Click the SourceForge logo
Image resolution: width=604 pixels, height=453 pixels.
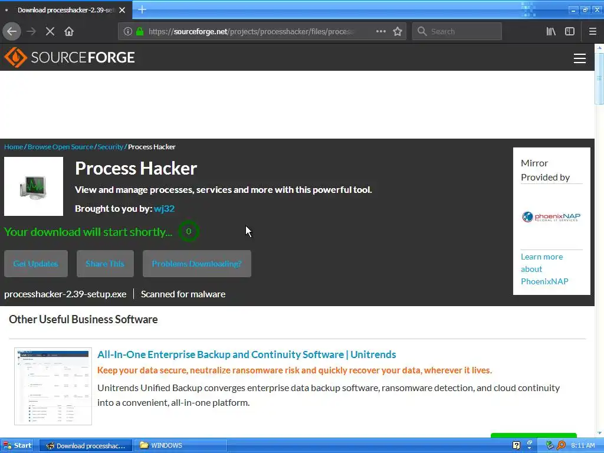70,57
